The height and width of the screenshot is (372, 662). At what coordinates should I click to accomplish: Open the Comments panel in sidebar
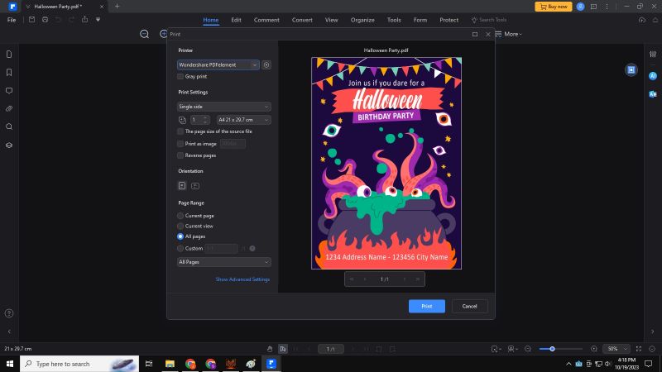pyautogui.click(x=9, y=90)
